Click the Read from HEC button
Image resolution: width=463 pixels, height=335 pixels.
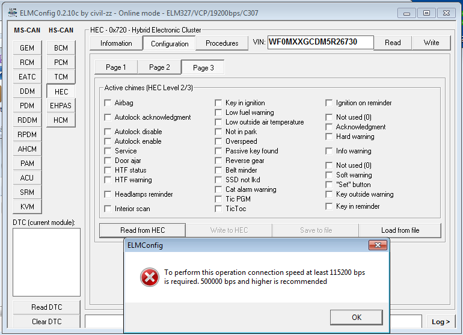[143, 230]
